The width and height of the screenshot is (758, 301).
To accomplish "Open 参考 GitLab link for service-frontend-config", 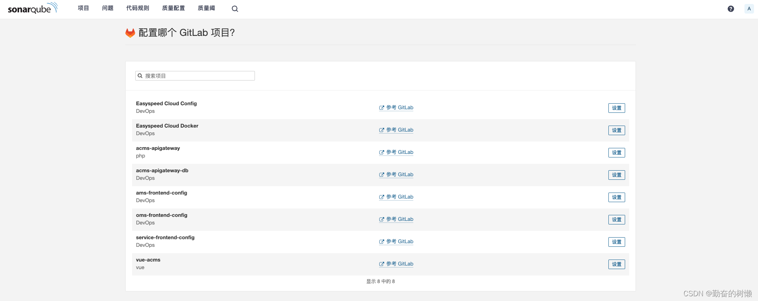I will (x=396, y=242).
